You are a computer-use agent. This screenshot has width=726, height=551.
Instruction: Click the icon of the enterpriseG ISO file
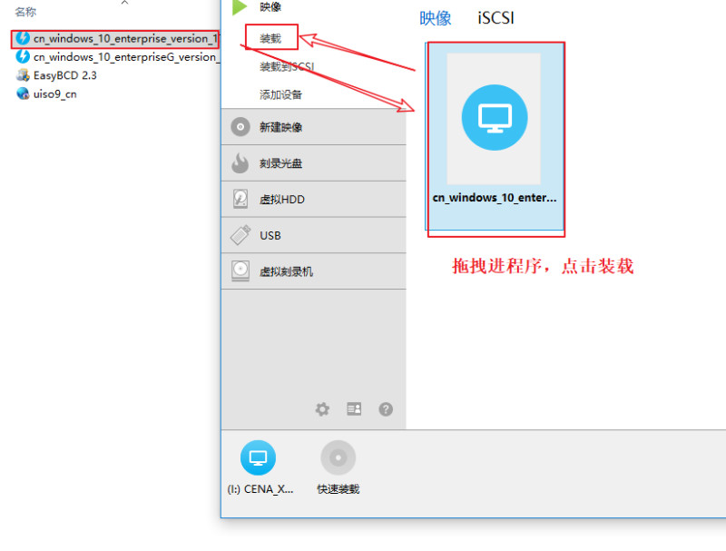23,56
